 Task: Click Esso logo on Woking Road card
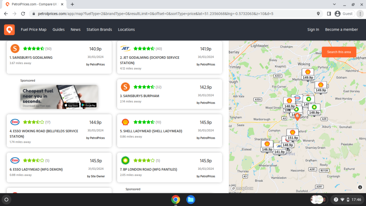click(x=15, y=122)
